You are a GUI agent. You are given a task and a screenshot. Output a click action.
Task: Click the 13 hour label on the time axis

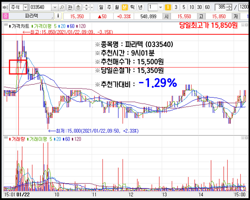click(165, 195)
